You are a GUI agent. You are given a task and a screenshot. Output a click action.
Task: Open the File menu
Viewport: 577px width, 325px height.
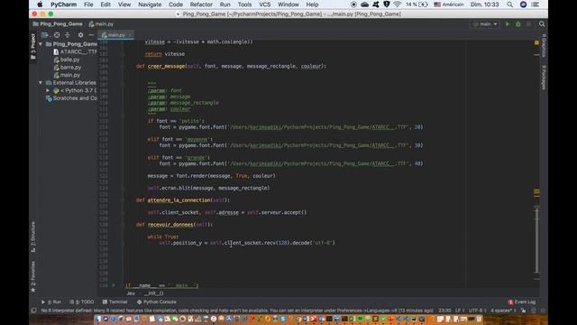coord(88,5)
